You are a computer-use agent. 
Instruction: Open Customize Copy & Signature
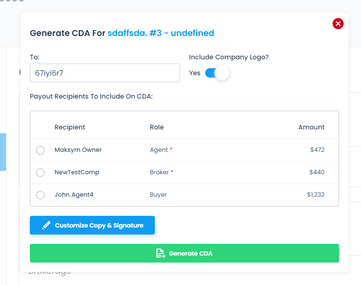click(92, 225)
